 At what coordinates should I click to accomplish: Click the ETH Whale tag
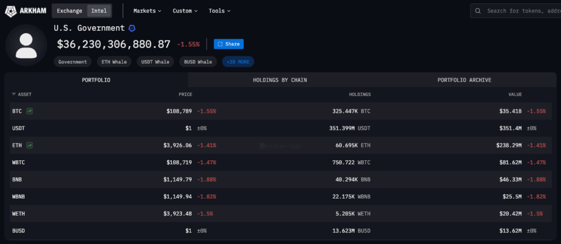[114, 62]
